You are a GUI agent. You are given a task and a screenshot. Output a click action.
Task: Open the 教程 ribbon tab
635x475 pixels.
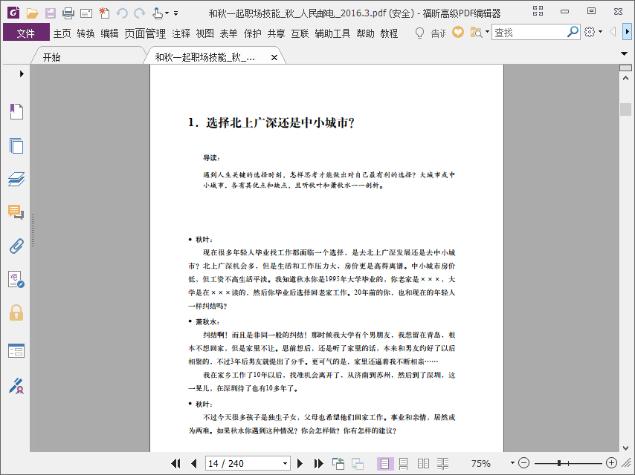click(x=389, y=33)
